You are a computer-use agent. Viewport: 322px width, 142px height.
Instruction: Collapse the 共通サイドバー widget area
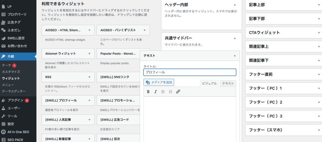click(x=235, y=38)
